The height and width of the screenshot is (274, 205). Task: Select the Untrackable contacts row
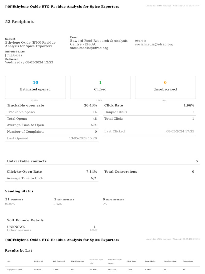coord(102,161)
